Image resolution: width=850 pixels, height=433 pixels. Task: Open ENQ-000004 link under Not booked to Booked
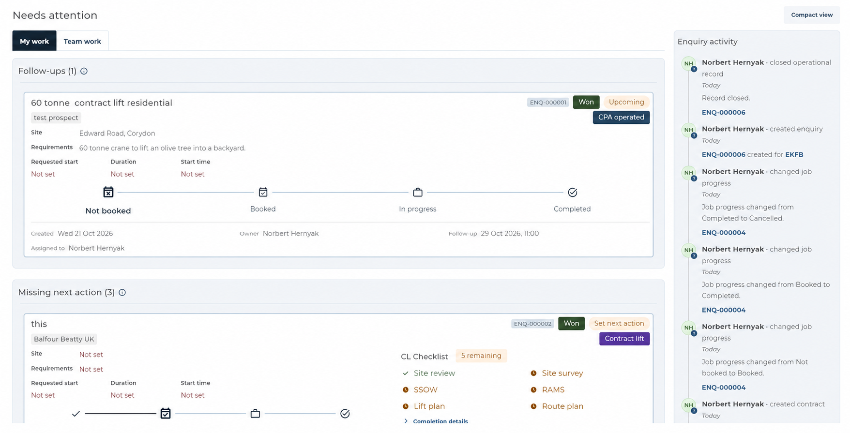pyautogui.click(x=723, y=388)
